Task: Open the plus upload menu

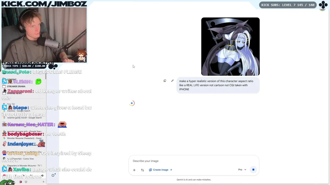Action: pyautogui.click(x=134, y=170)
